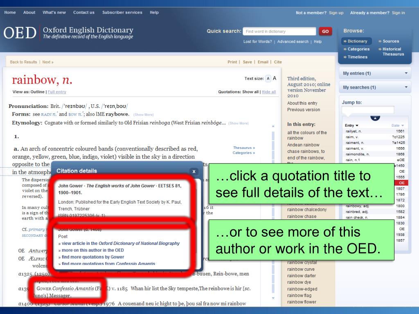Select smaller text size A

coord(268,78)
